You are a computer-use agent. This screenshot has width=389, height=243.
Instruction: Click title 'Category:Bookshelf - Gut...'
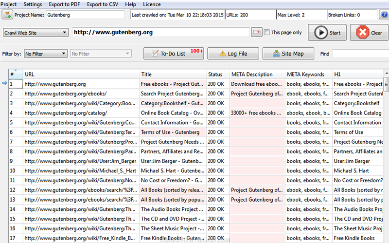tap(173, 103)
